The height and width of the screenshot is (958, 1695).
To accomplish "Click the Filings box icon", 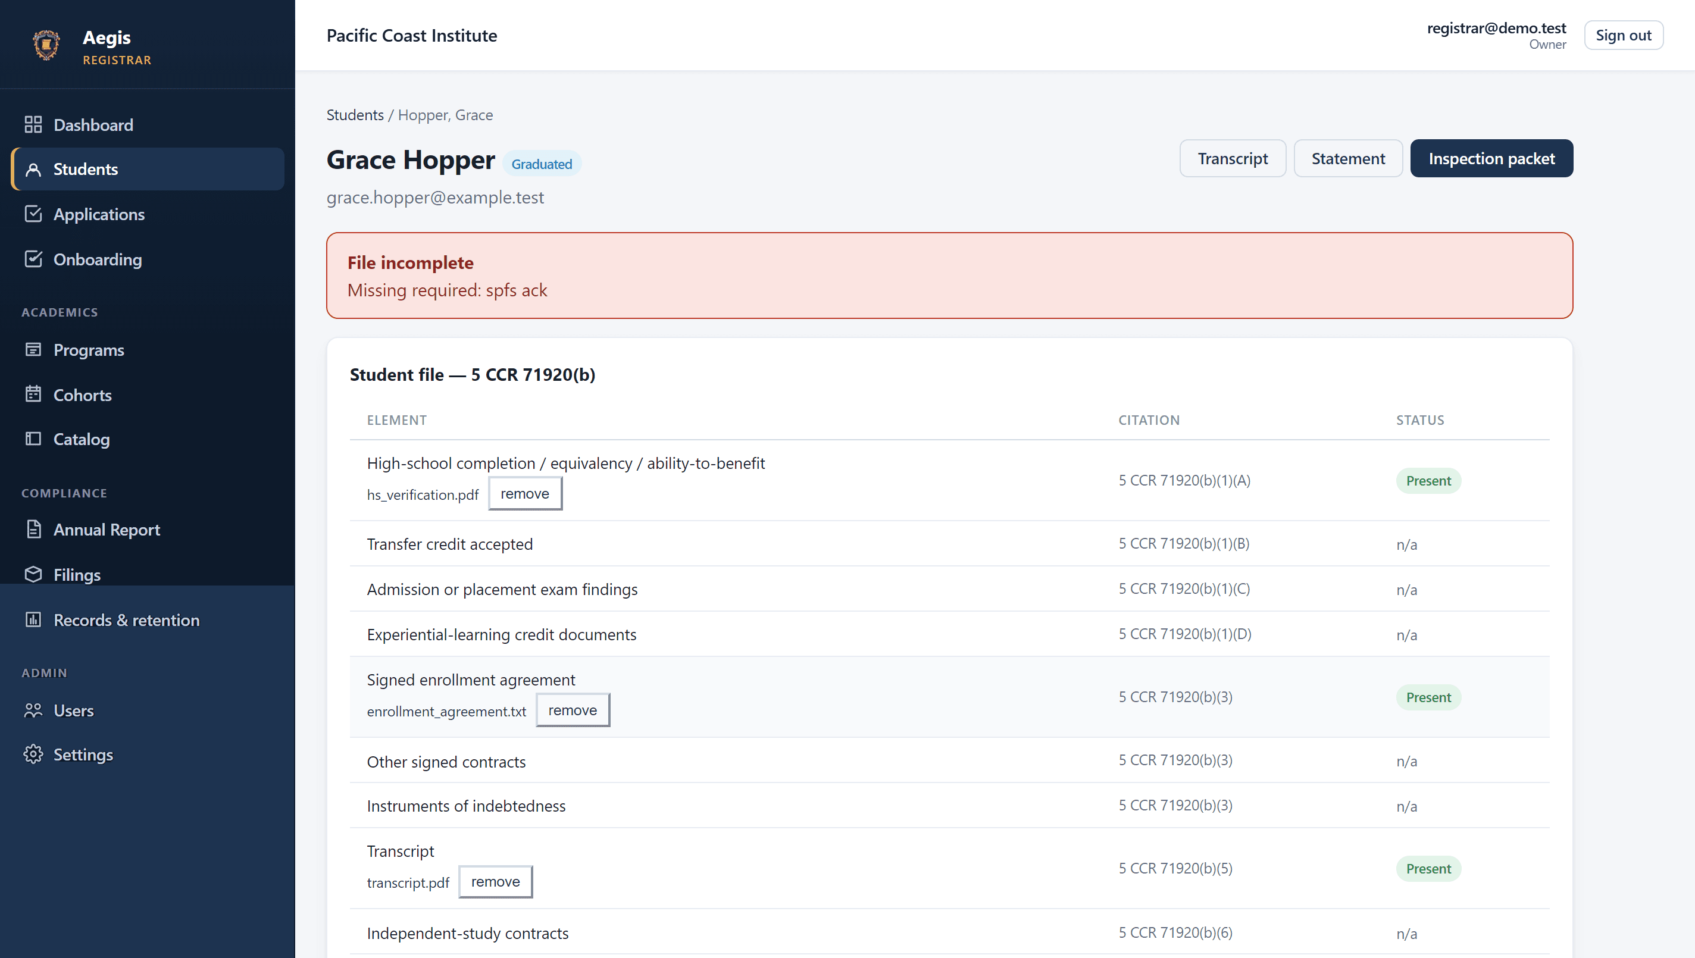I will [x=33, y=574].
